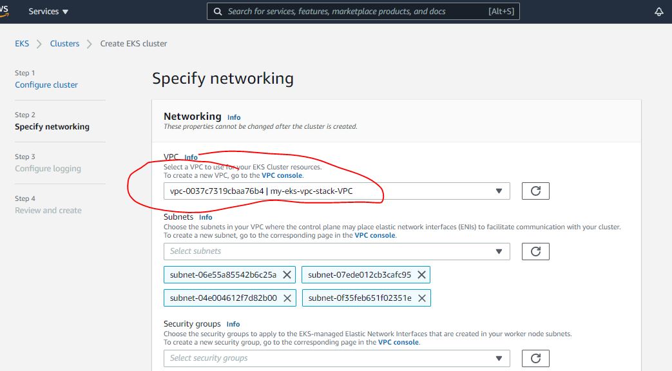Viewport: 672px width, 371px height.
Task: Refresh the subnets list
Action: coord(535,251)
